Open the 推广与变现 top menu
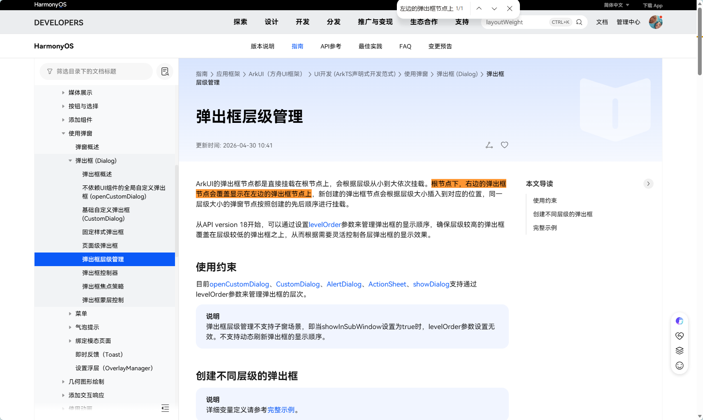This screenshot has width=703, height=420. point(375,22)
